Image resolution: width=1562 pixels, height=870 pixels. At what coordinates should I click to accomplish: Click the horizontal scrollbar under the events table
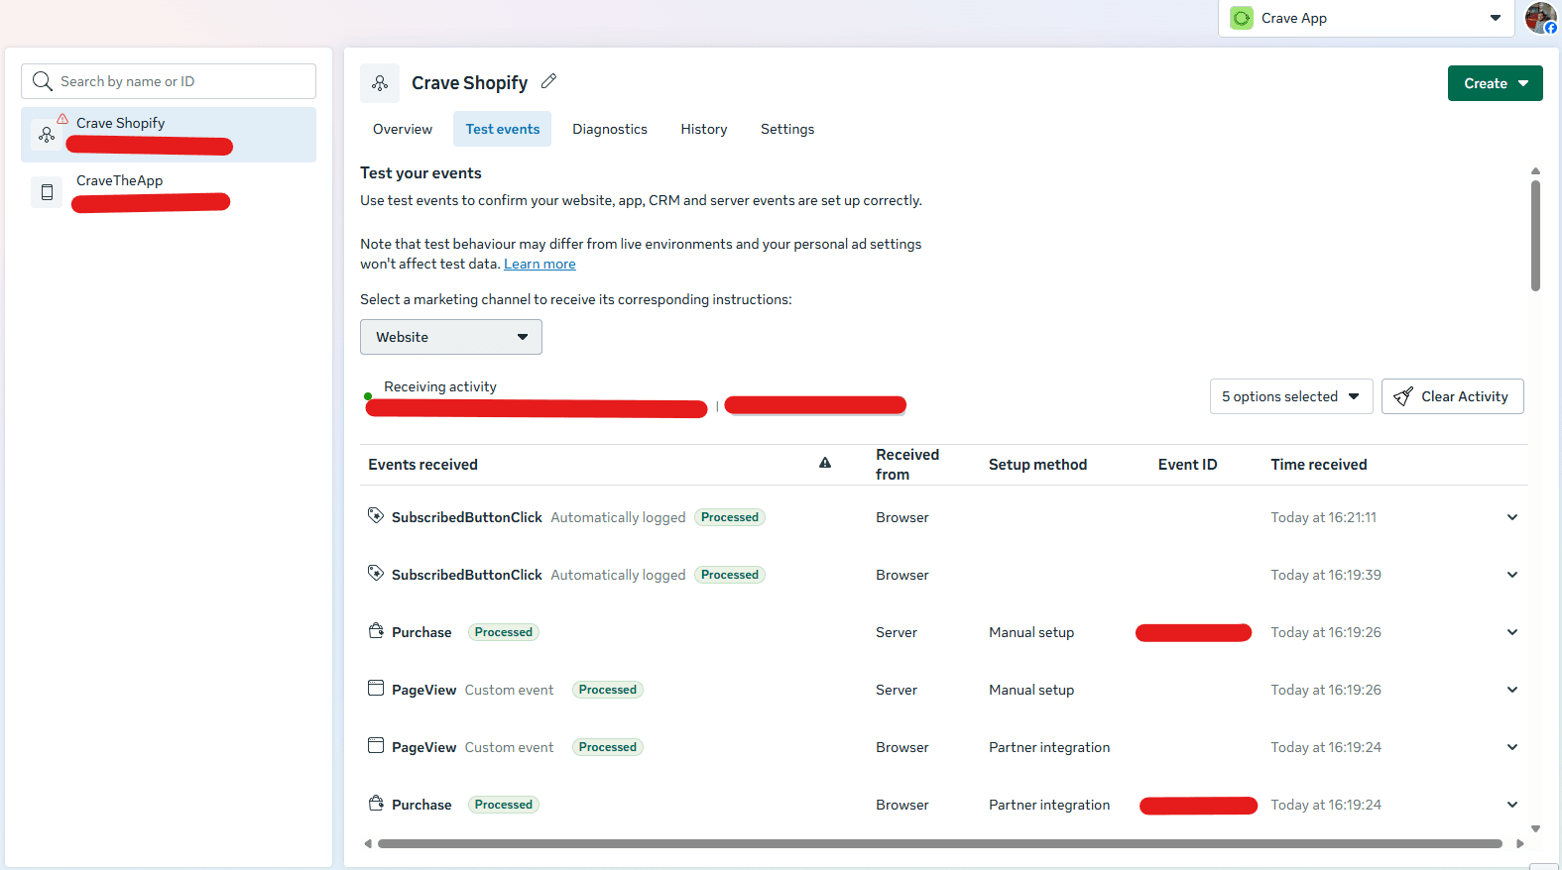940,844
